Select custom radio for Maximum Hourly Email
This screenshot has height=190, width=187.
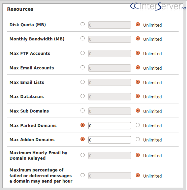pos(83,155)
